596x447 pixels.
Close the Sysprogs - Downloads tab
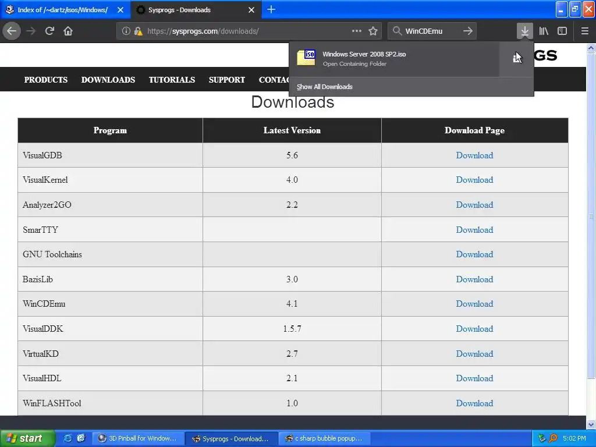(251, 10)
